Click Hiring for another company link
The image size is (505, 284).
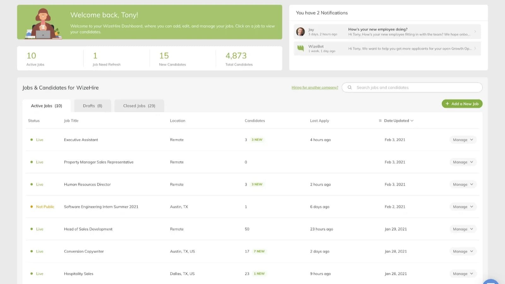click(x=315, y=87)
